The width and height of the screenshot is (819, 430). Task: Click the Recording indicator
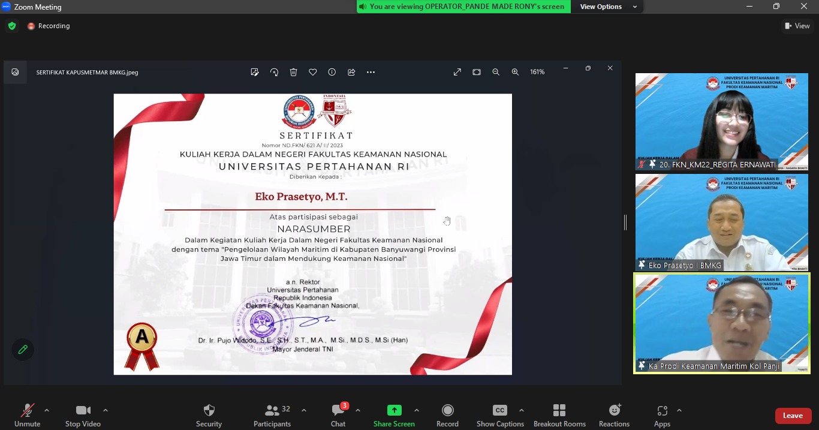point(49,26)
